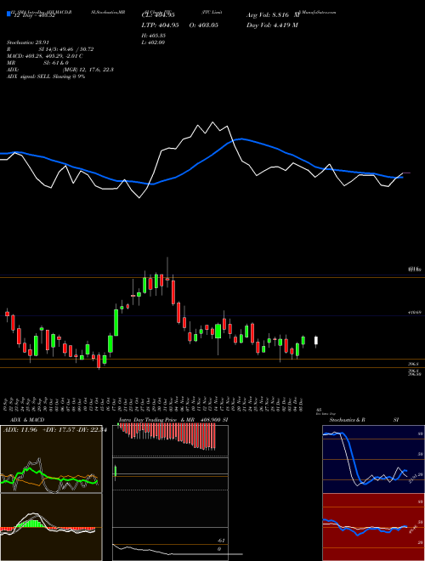425x561 pixels.
Task: Click the Day Vol: 4.419 M text
Action: (x=272, y=25)
